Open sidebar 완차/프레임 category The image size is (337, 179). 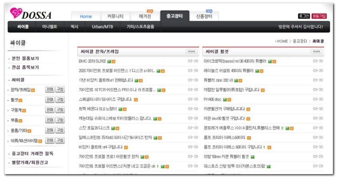click(21, 90)
